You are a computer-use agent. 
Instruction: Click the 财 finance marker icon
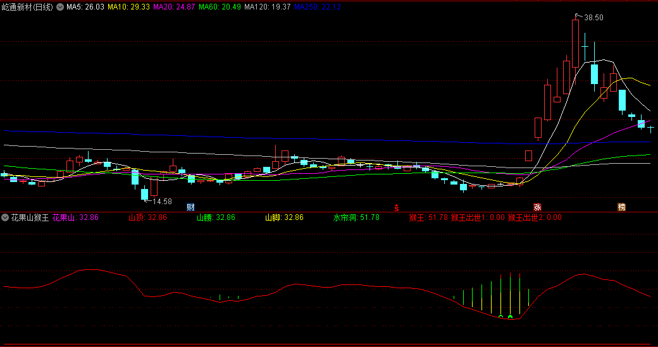[190, 207]
